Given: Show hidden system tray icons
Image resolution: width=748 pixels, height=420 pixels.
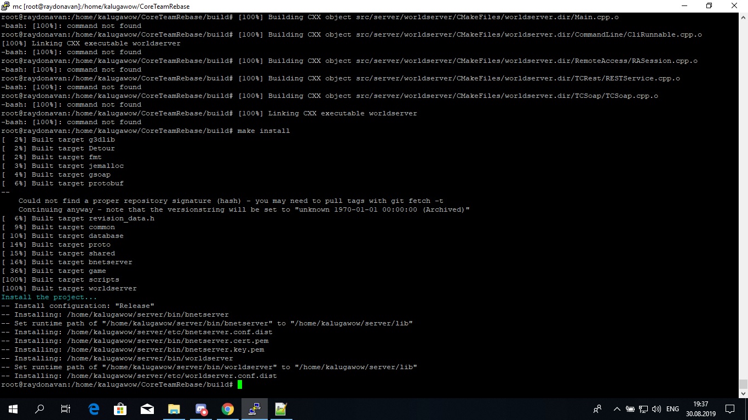Looking at the screenshot, I should [x=617, y=409].
